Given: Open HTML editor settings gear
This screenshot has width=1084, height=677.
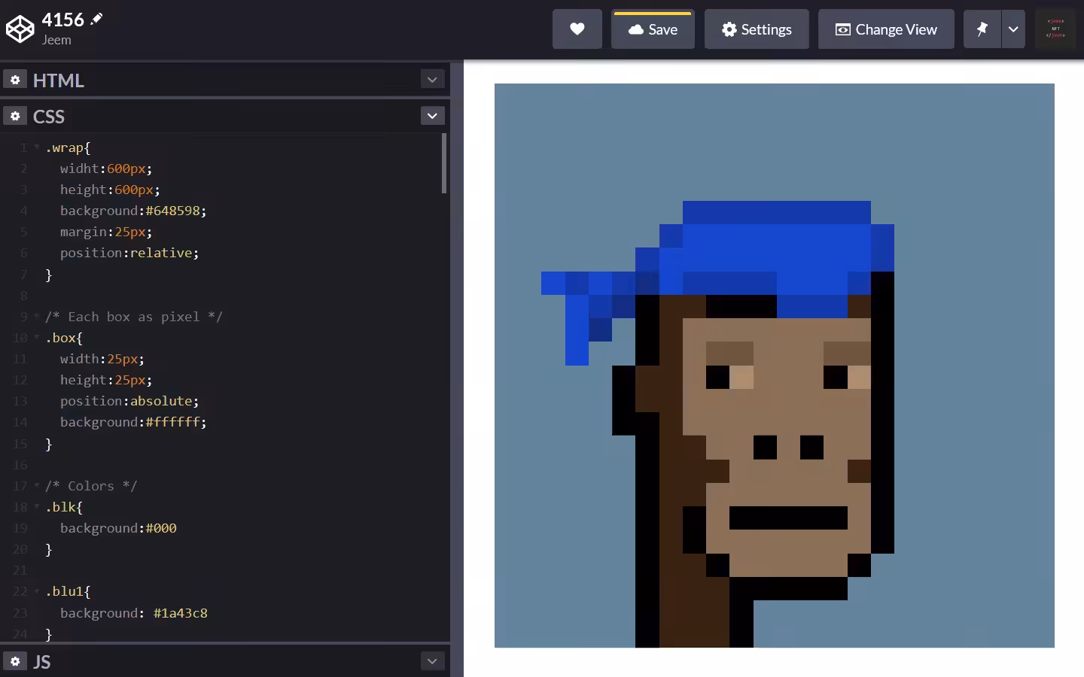Looking at the screenshot, I should coord(15,80).
